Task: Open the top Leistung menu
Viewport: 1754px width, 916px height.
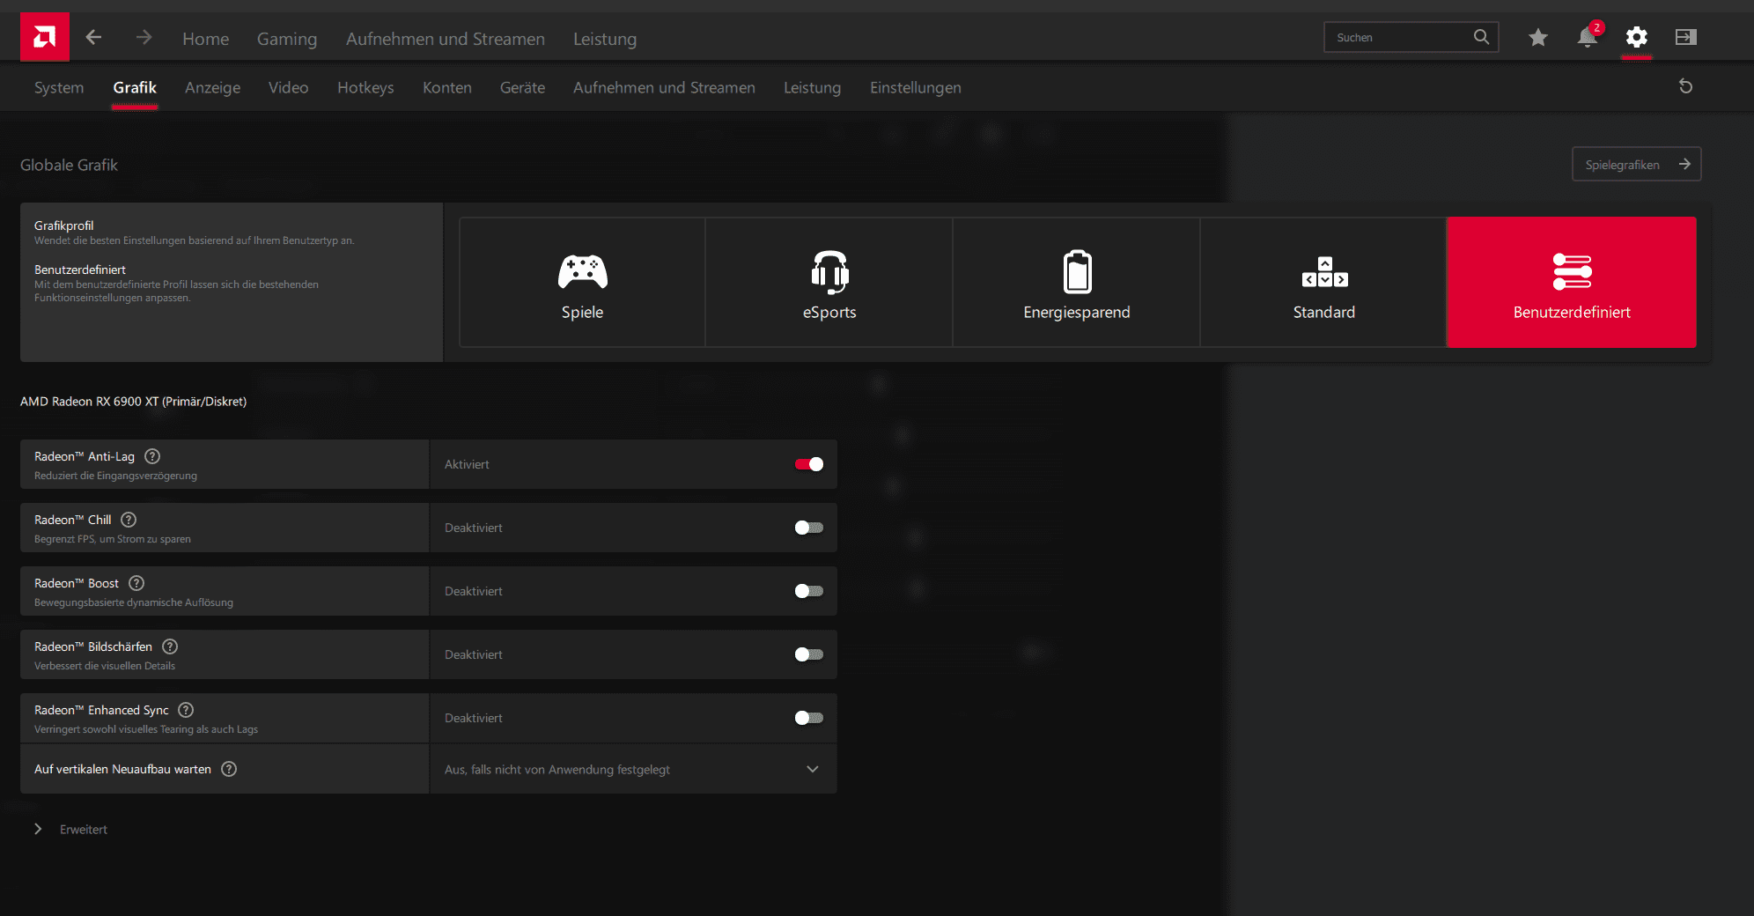Action: [605, 39]
